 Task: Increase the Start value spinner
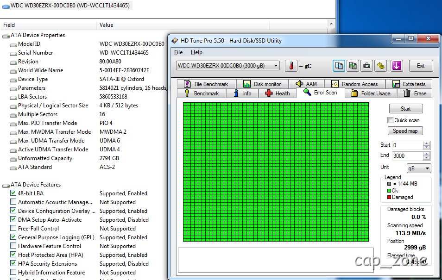[x=426, y=143]
